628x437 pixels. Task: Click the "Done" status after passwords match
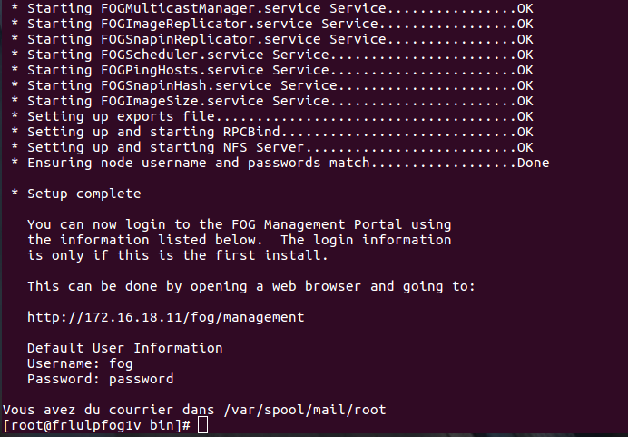pos(533,163)
